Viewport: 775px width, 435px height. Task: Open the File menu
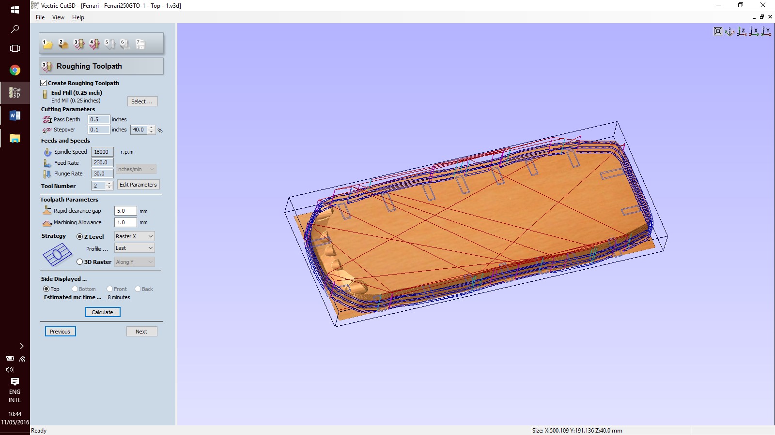coord(40,17)
